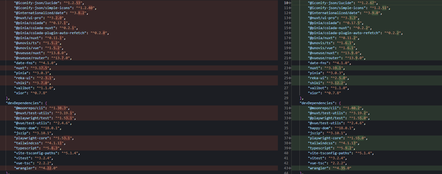This screenshot has height=174, width=442.
Task: Click @vueuse/nuxt old version "^13.4.0"
Action: click(56, 53)
